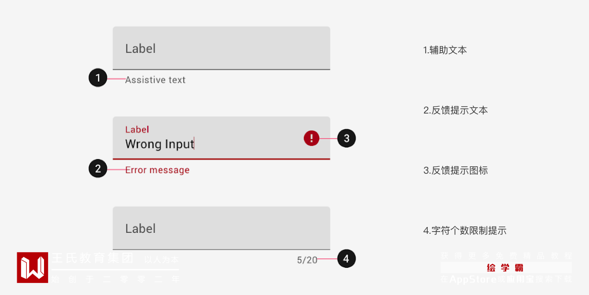
Task: Select the 2.反馈提示文本 legend entry
Action: pyautogui.click(x=455, y=110)
